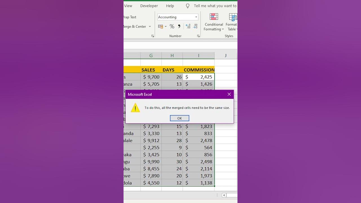Select sales cell $ 8,455

(x=151, y=169)
